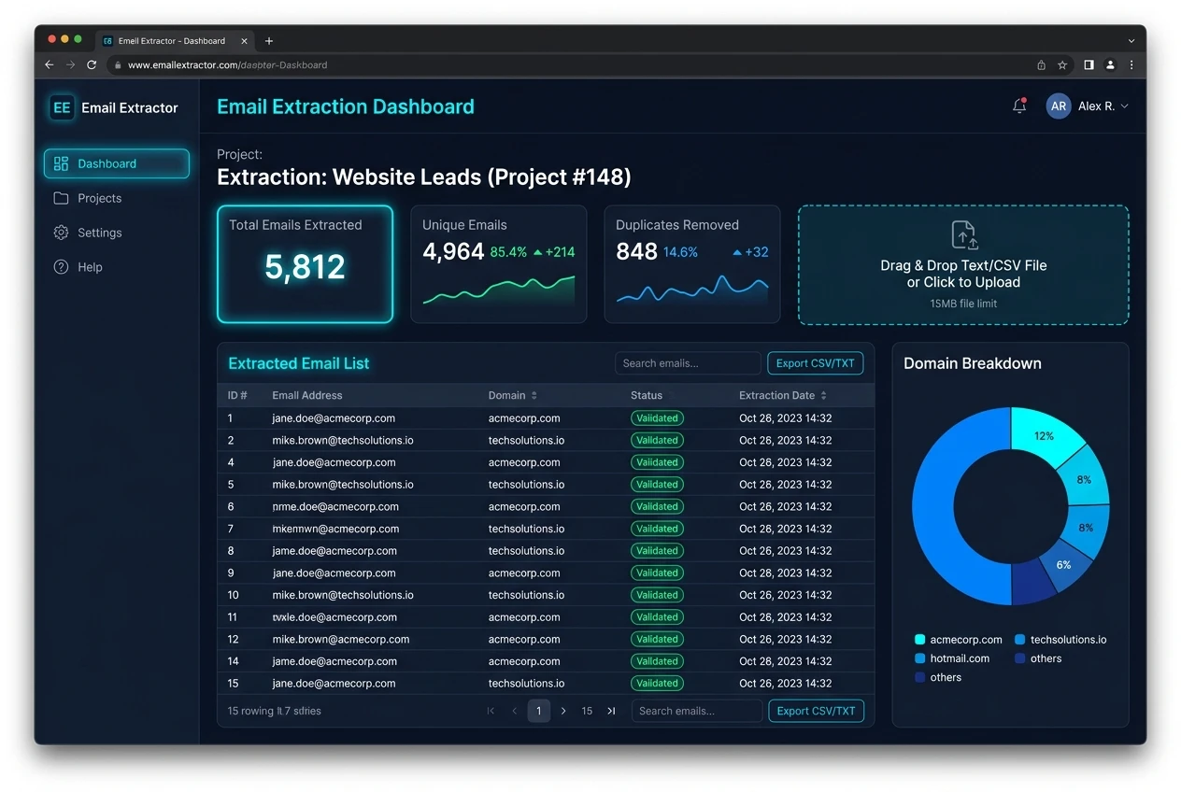Go back with browser back arrow
Screen dimensions: 1181x792
(x=50, y=65)
